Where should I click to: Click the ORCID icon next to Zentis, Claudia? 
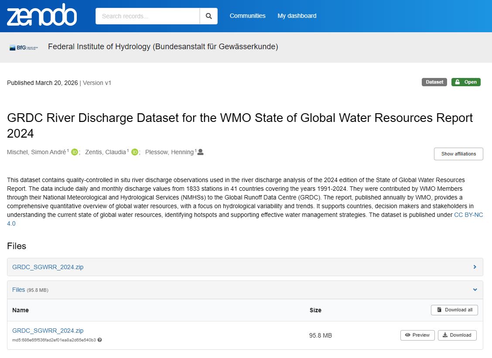(135, 152)
